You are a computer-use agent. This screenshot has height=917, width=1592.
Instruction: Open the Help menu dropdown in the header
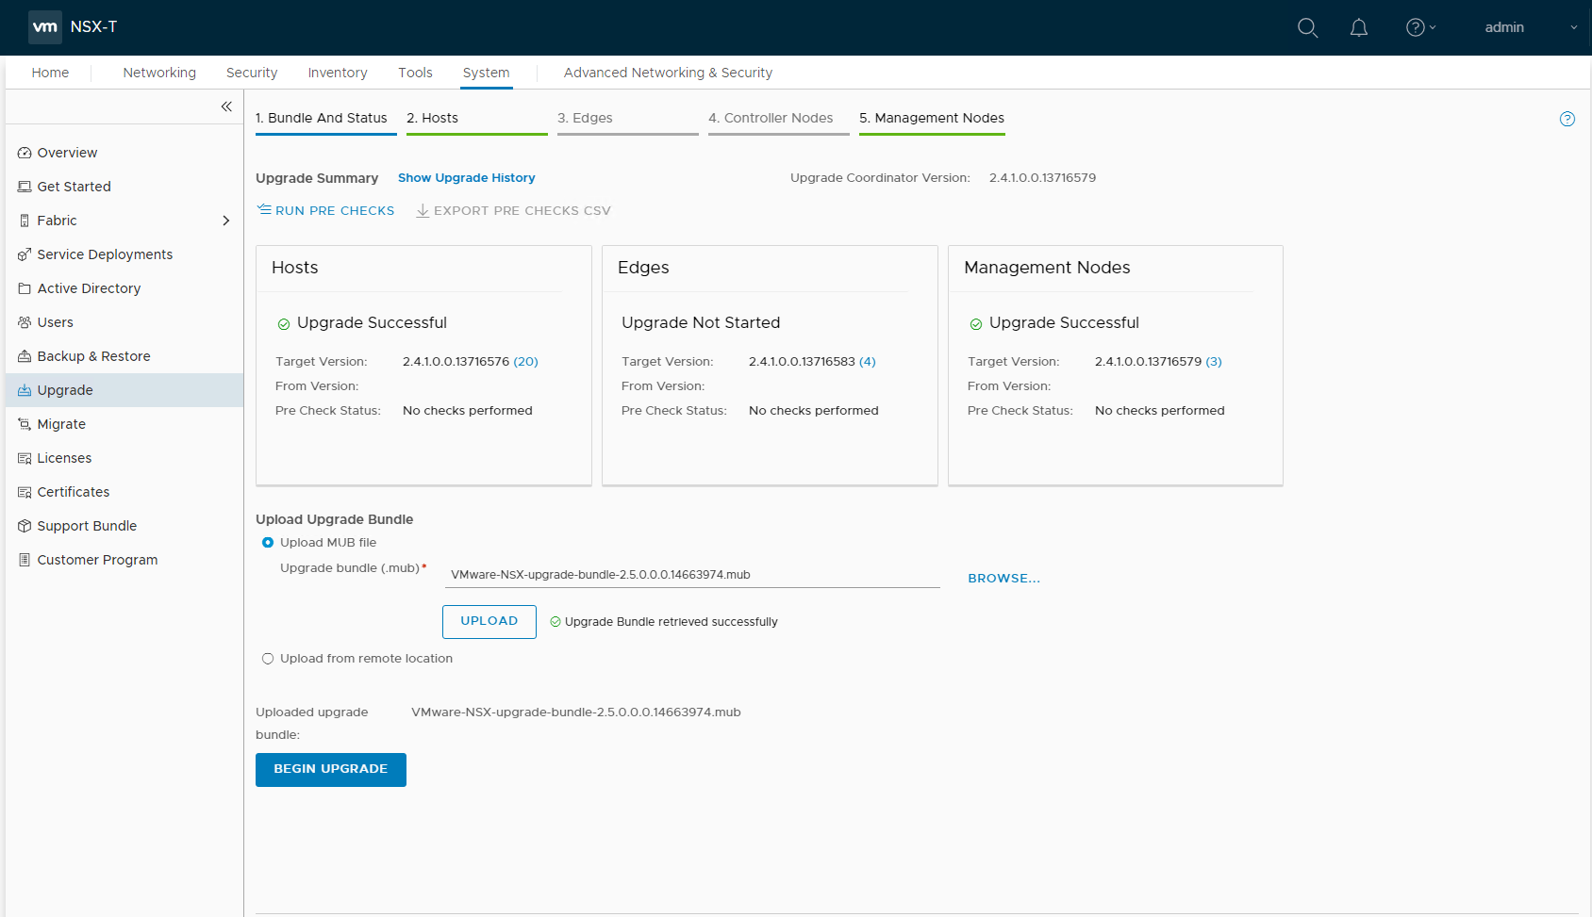coord(1420,27)
